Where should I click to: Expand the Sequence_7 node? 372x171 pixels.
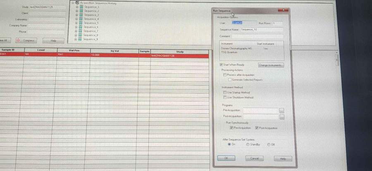click(x=76, y=31)
